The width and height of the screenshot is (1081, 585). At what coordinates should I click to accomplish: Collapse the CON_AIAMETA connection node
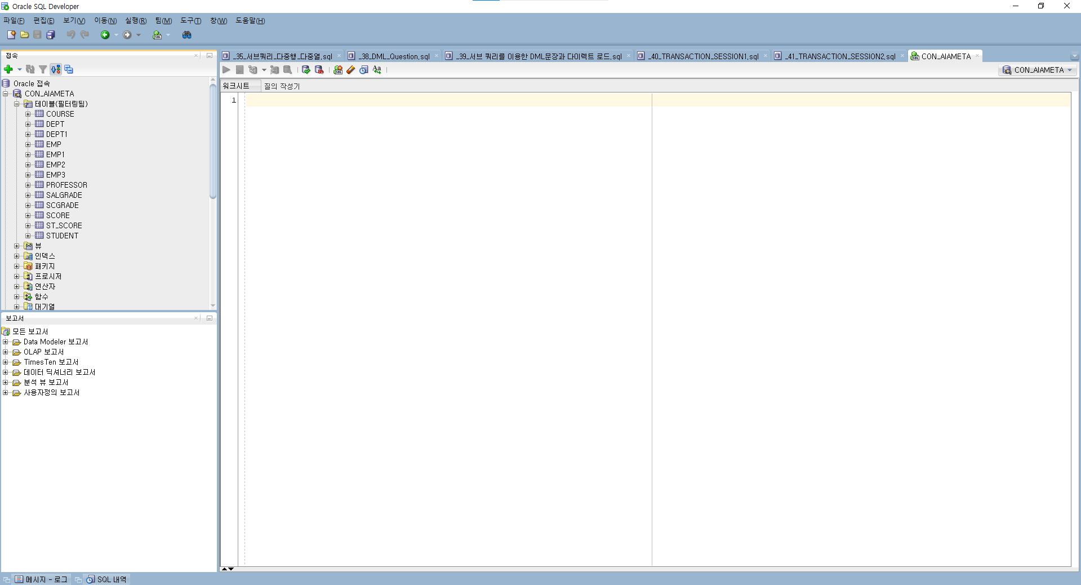point(6,94)
